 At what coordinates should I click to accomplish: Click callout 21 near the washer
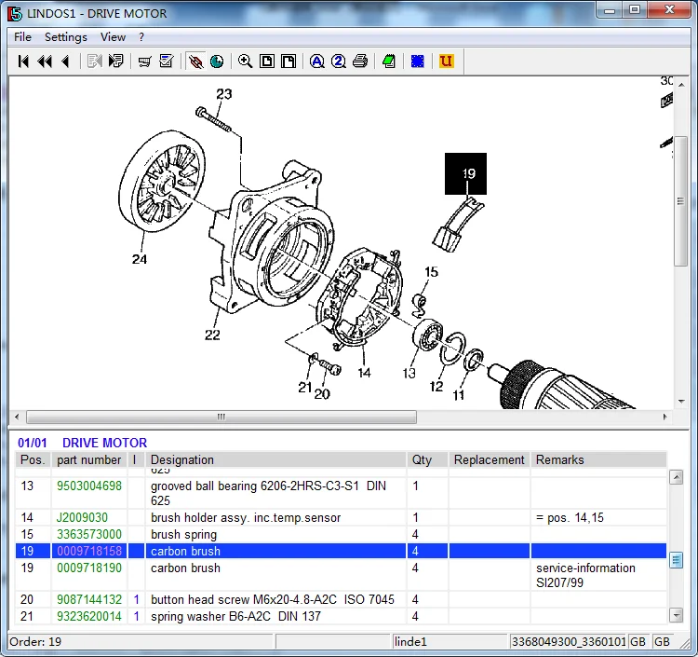[x=305, y=388]
